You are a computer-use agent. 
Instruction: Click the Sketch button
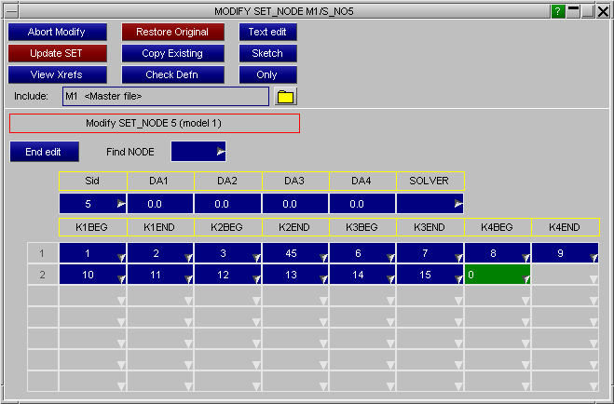(267, 53)
